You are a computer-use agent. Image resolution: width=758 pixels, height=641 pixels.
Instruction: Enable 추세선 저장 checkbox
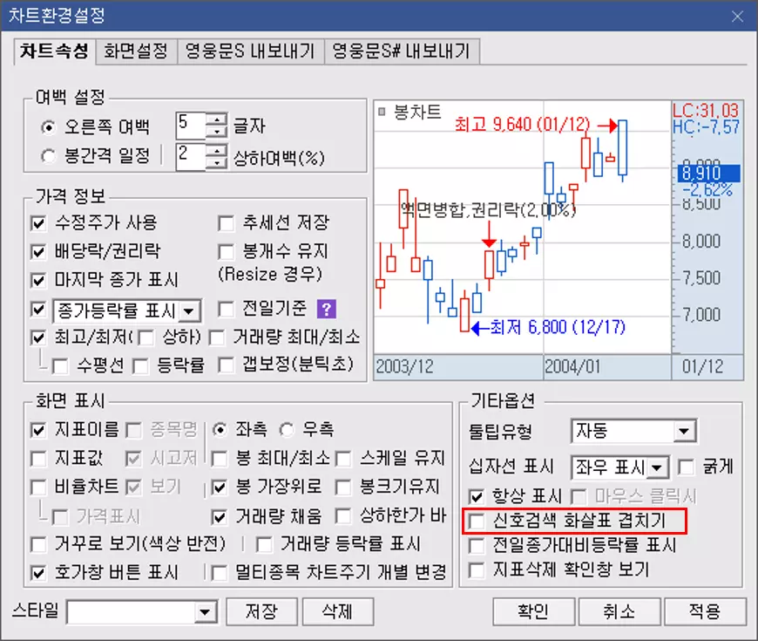226,223
